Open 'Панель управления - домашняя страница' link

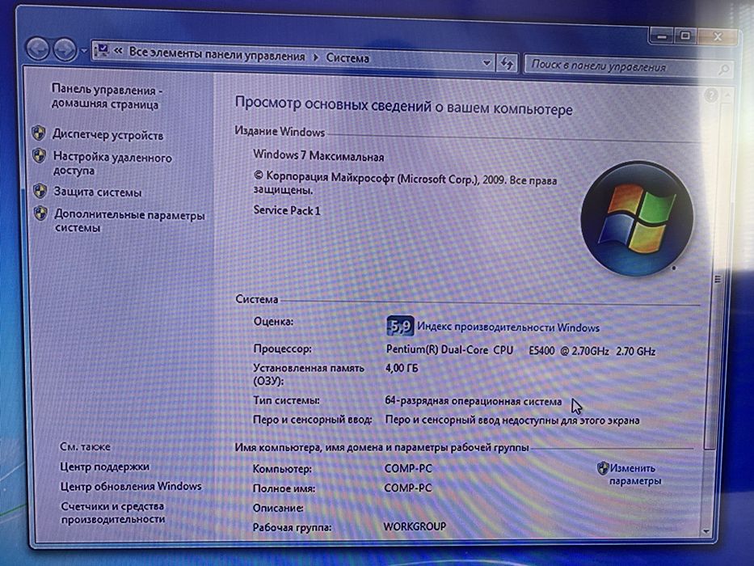tap(107, 97)
